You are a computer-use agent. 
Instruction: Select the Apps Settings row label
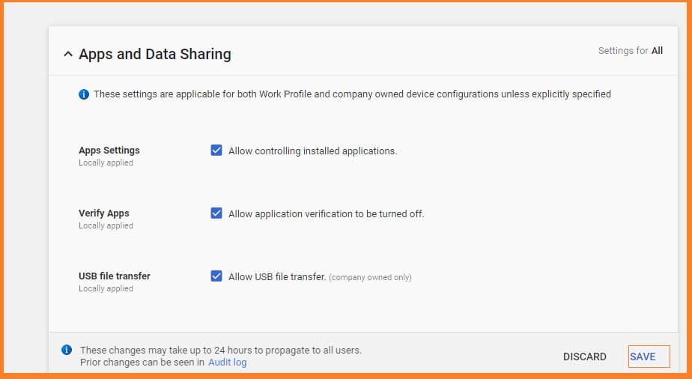tap(109, 151)
